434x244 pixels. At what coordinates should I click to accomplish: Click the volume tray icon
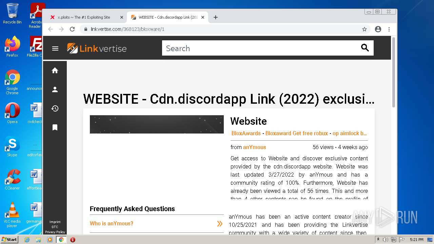click(386, 240)
